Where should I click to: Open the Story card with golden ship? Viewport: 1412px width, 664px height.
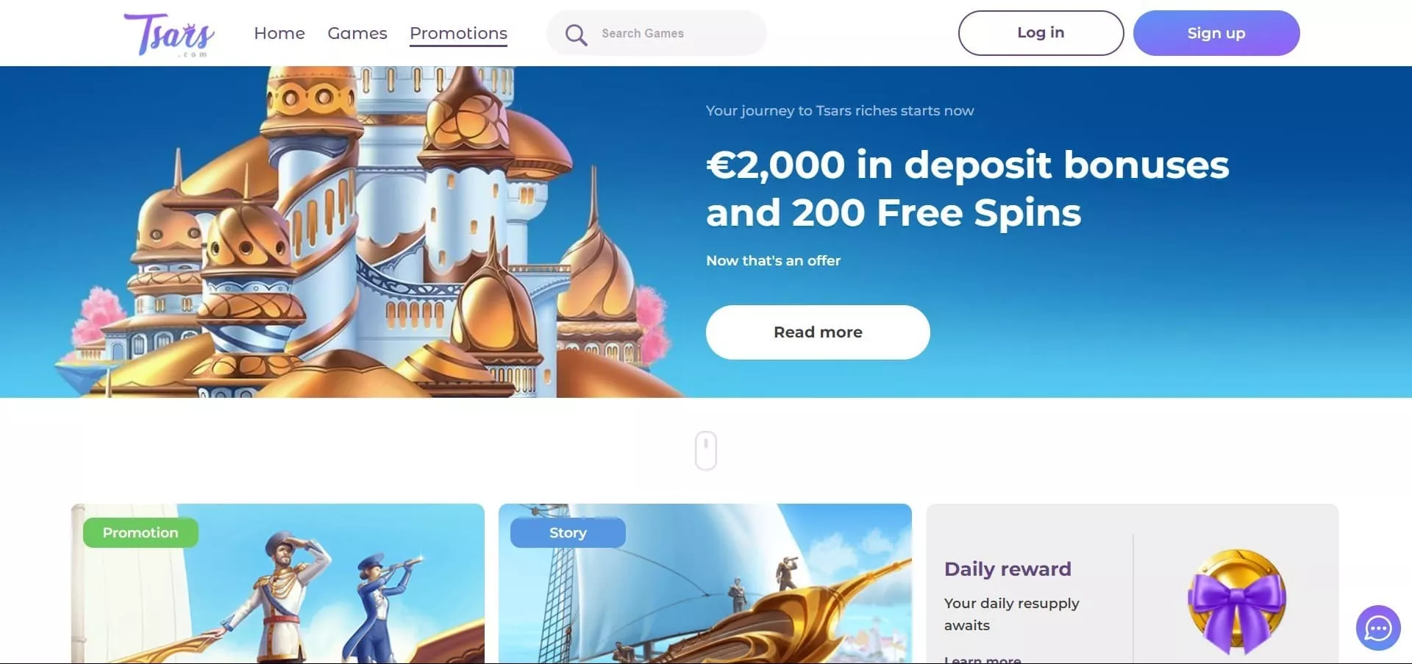pyautogui.click(x=705, y=584)
